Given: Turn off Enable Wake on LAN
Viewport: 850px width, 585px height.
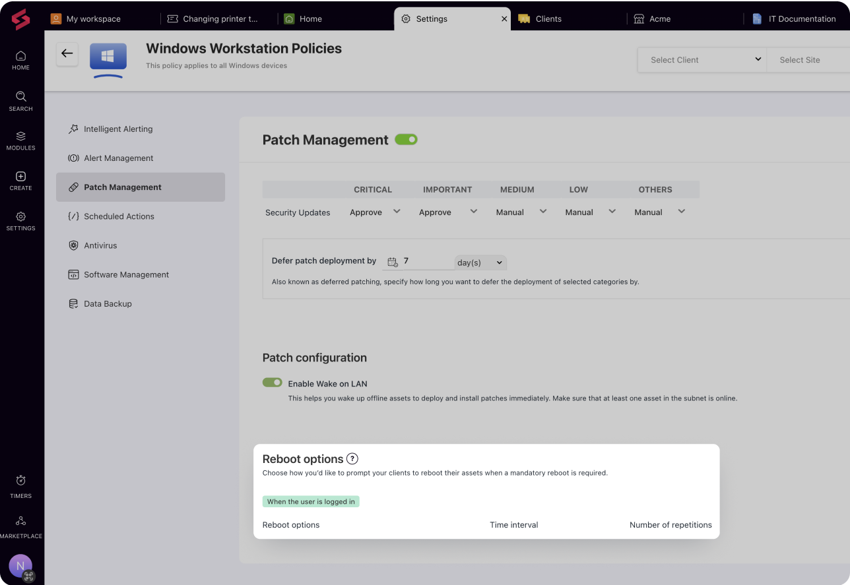Looking at the screenshot, I should point(272,383).
